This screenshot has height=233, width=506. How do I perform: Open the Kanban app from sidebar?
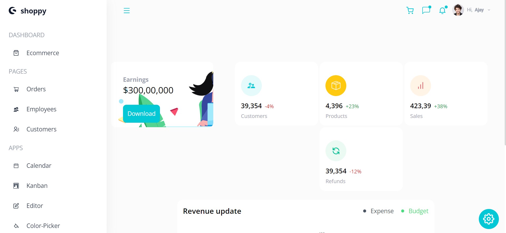click(37, 186)
